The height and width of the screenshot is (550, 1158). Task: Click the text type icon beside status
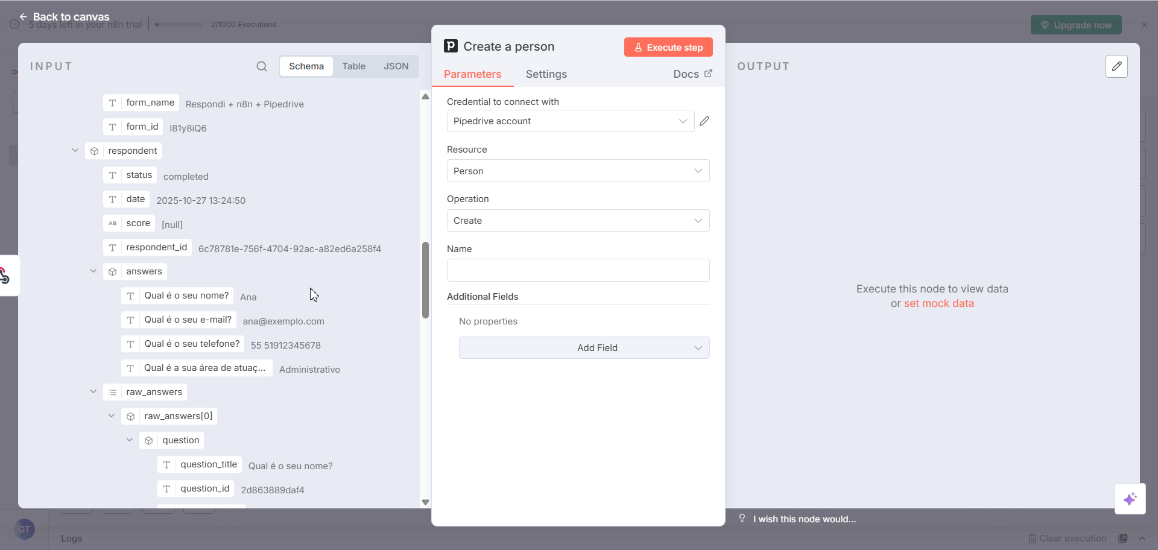coord(113,175)
